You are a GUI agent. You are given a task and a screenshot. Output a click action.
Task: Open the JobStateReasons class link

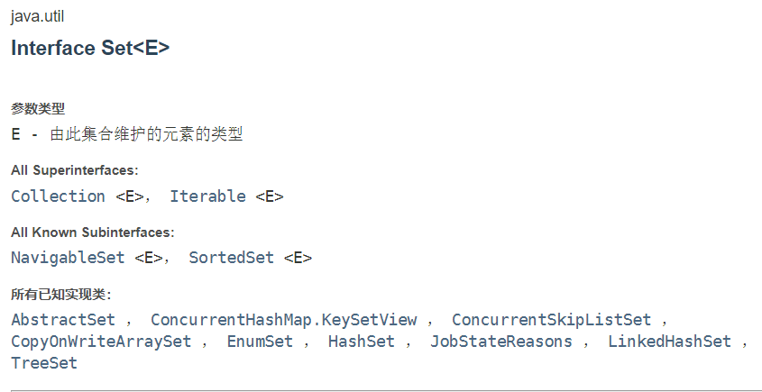501,341
